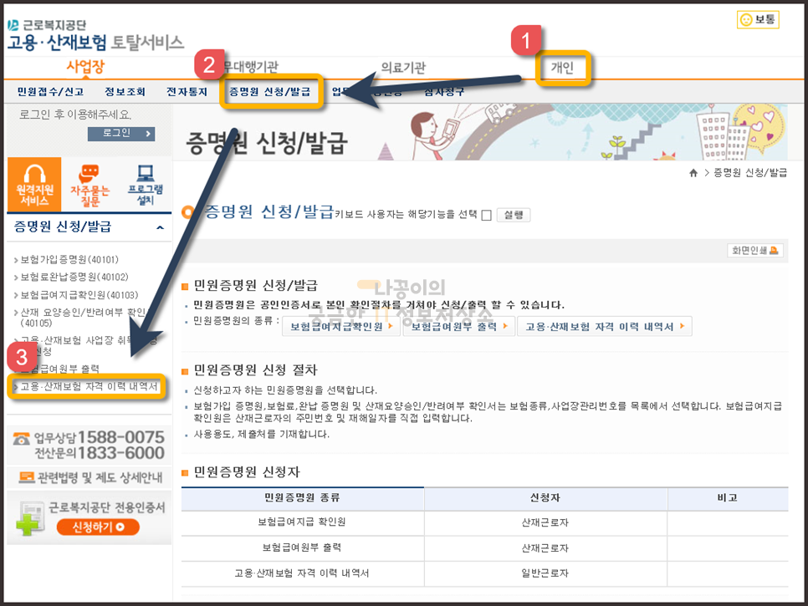The image size is (808, 606).
Task: Click 증명원 신청/발급 breadcrumb text
Action: tap(749, 173)
